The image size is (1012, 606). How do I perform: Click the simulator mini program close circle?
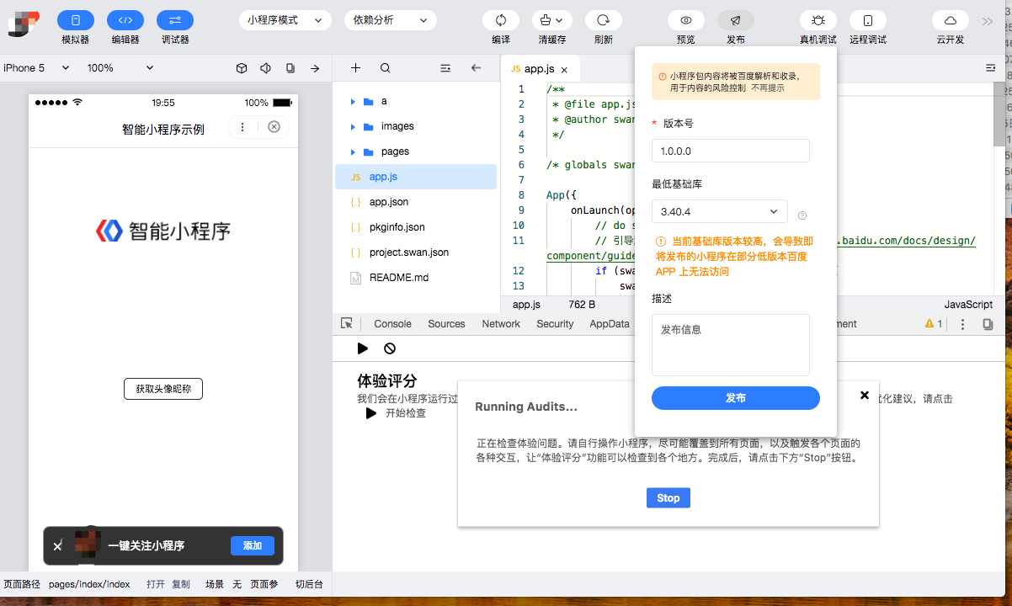click(274, 127)
